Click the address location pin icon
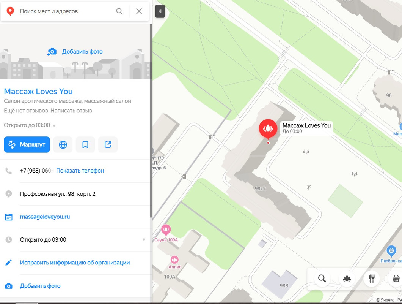This screenshot has width=402, height=304. click(x=9, y=194)
